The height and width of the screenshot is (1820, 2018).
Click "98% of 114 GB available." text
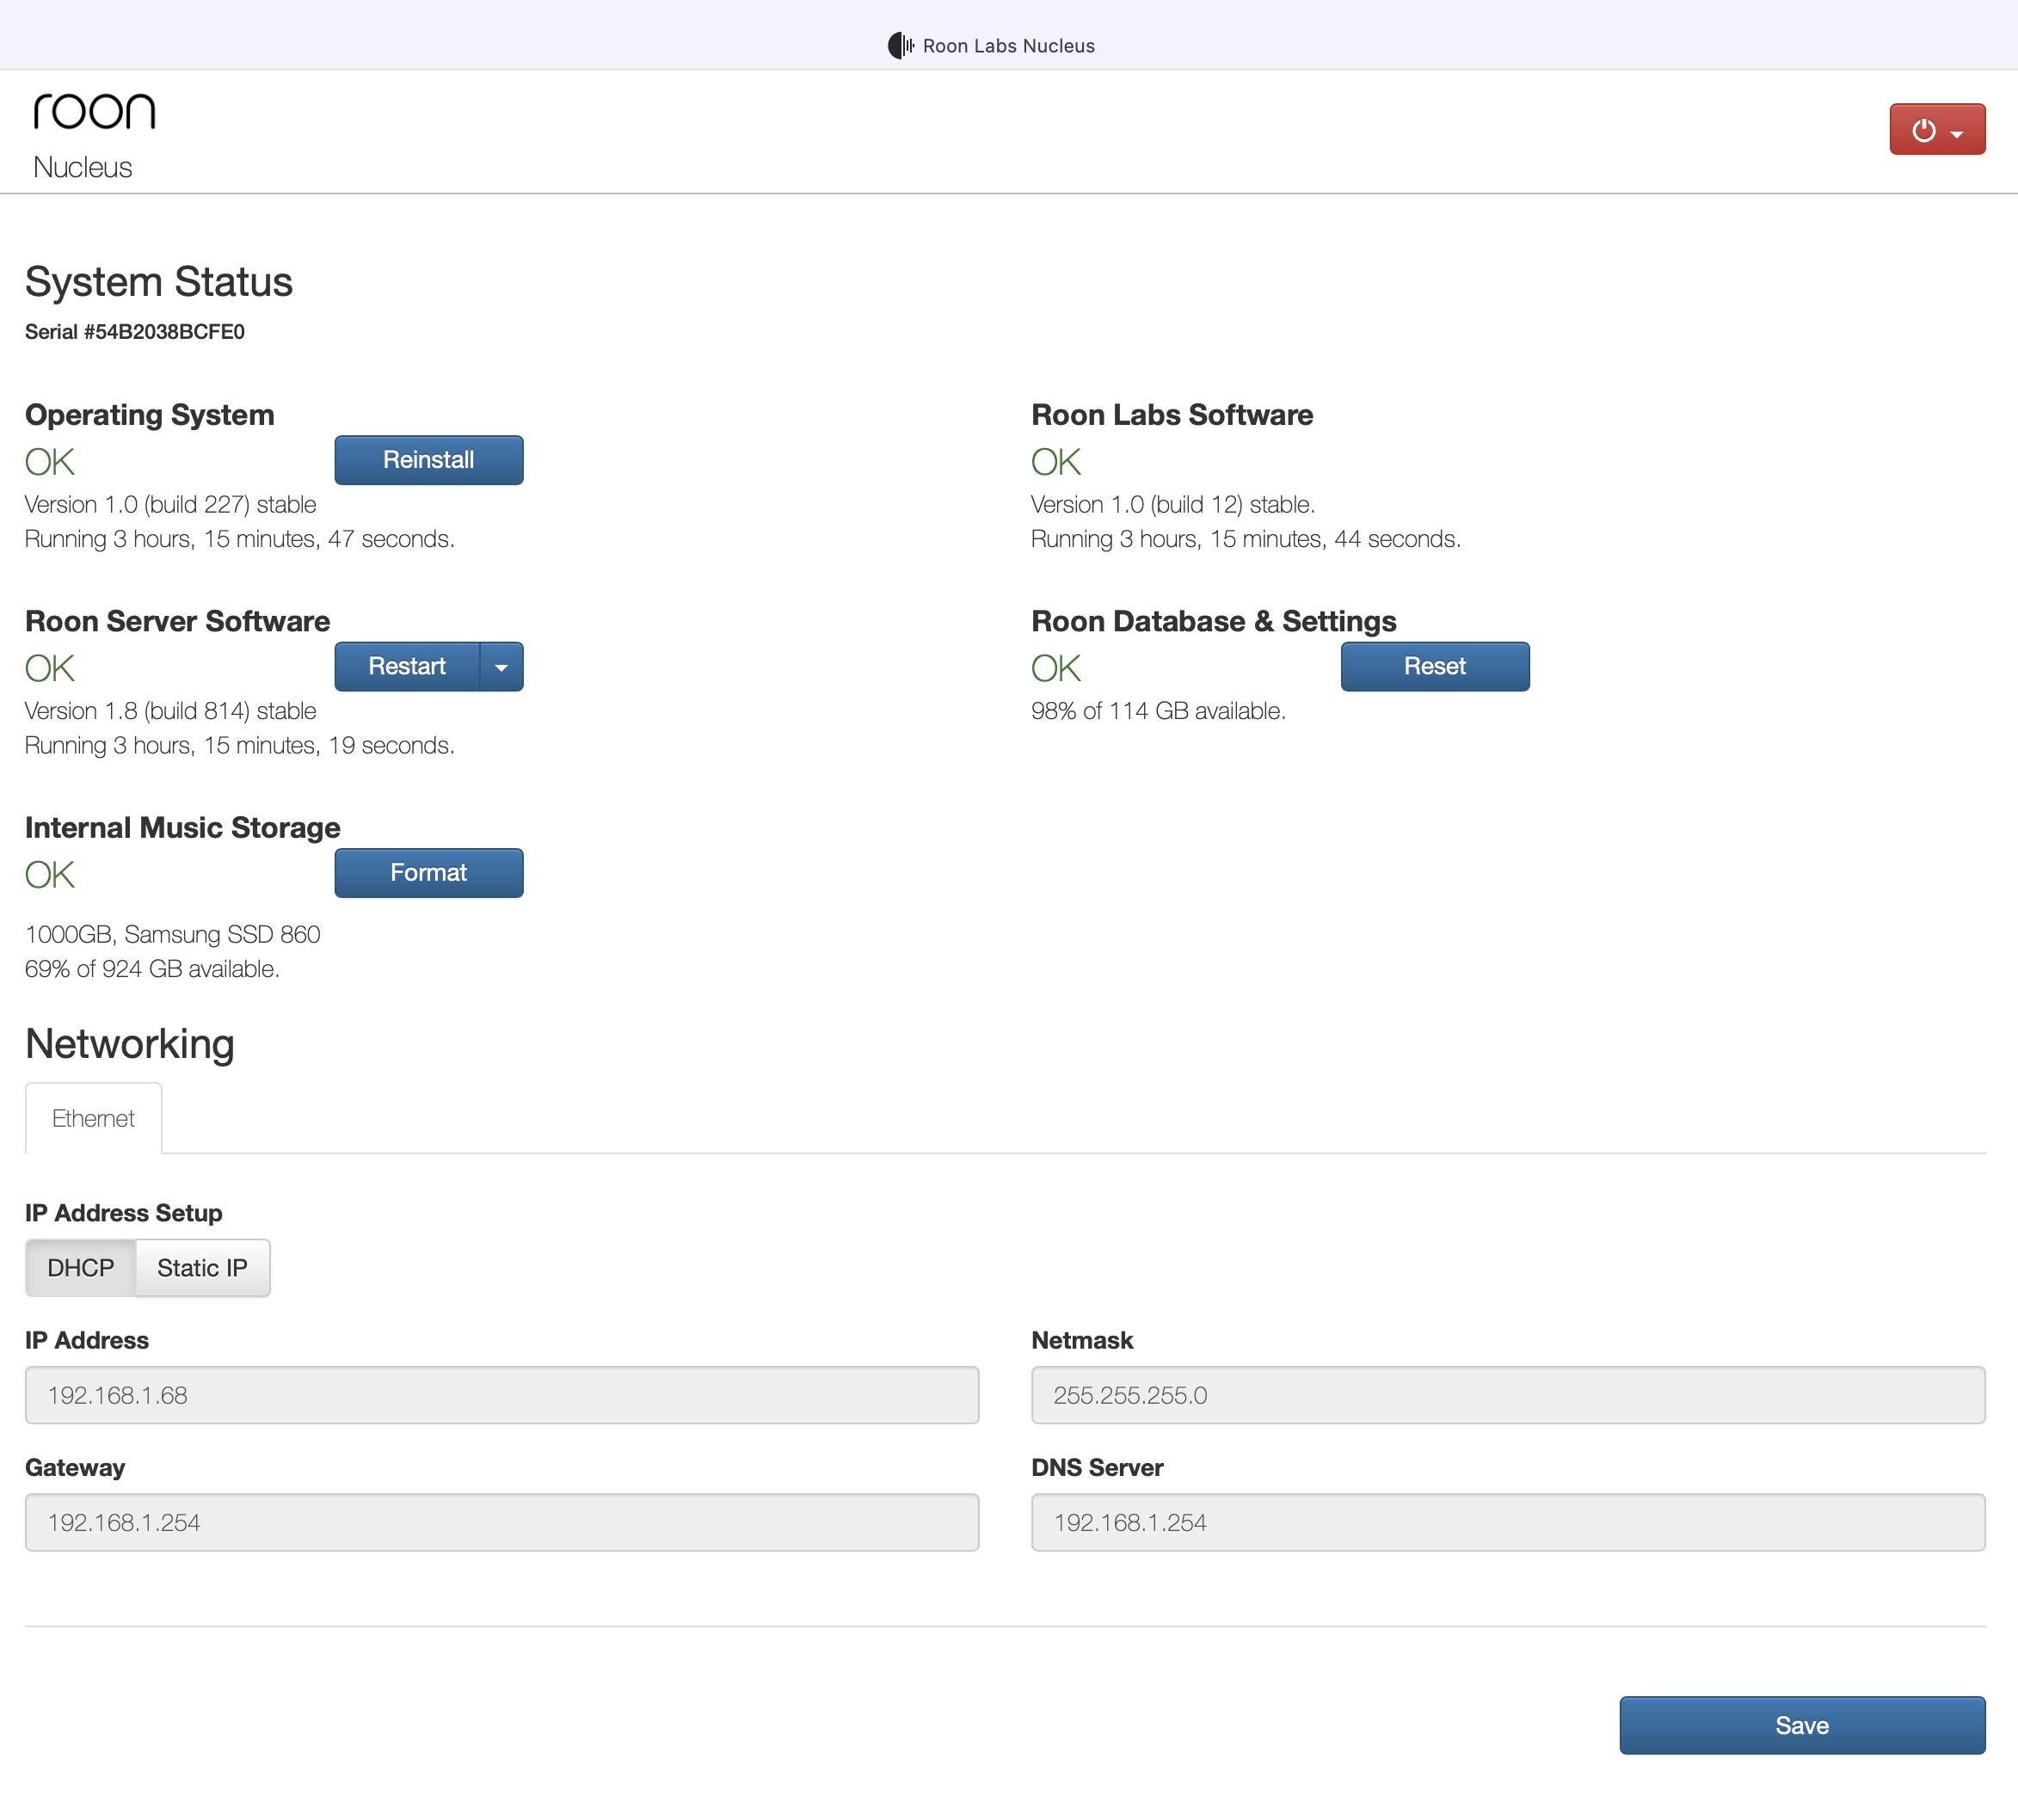(1158, 711)
